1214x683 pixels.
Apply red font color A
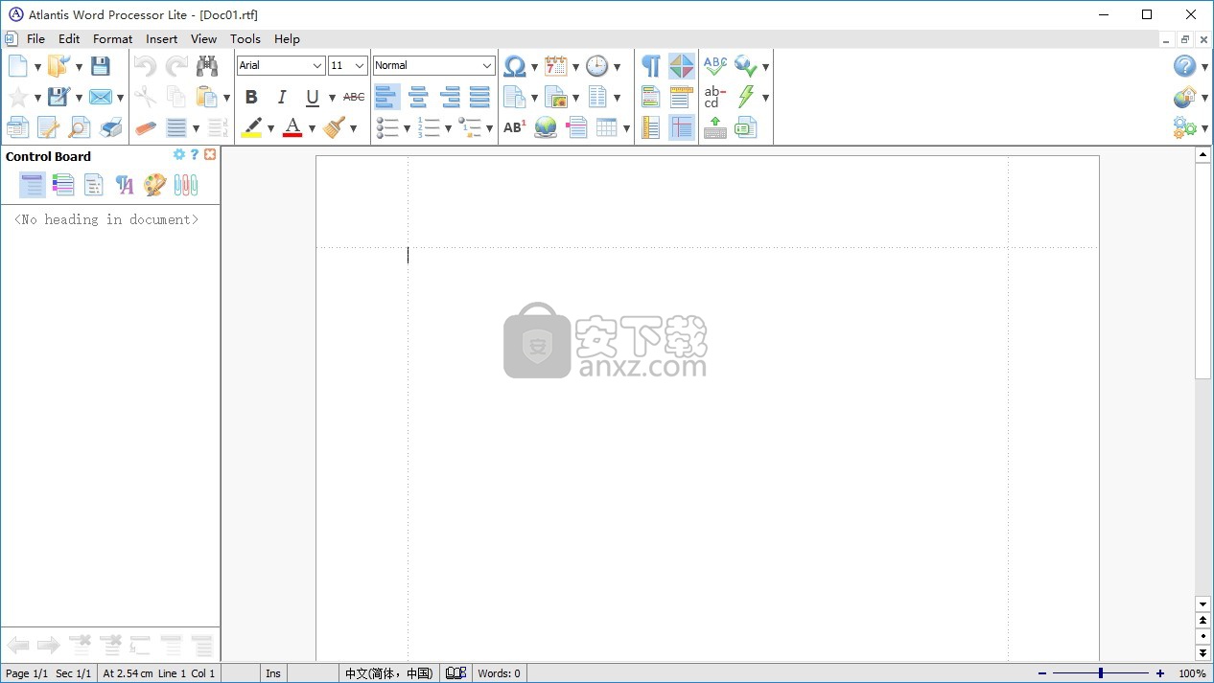(292, 127)
